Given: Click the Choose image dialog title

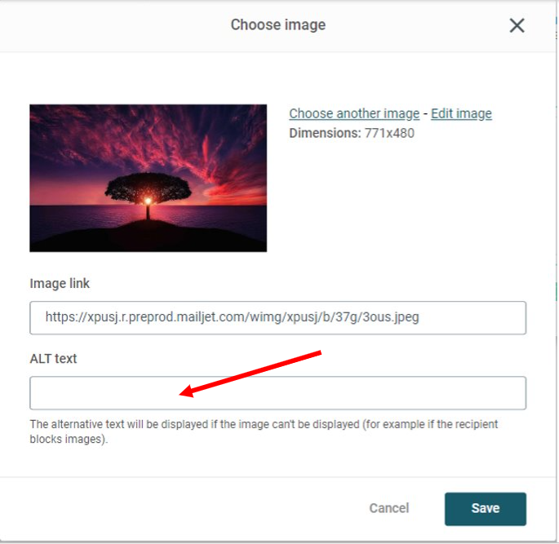Looking at the screenshot, I should 278,25.
